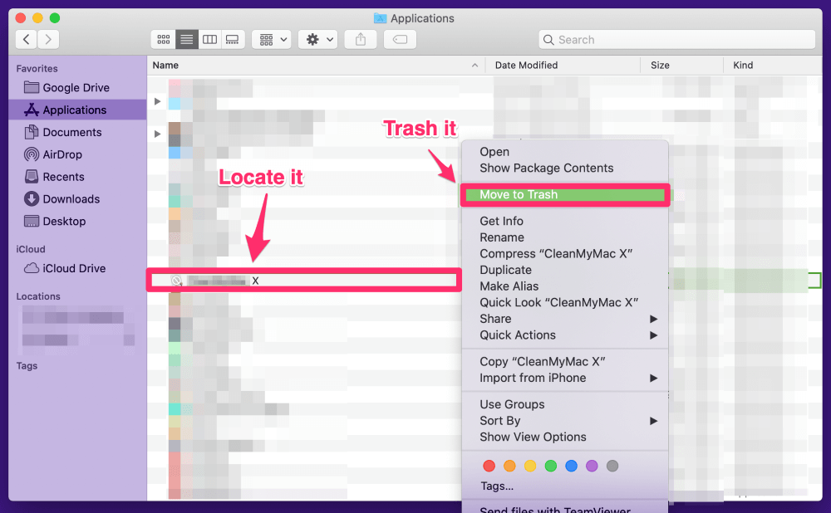This screenshot has height=513, width=831.
Task: Sort files by the Name column
Action: coord(316,65)
